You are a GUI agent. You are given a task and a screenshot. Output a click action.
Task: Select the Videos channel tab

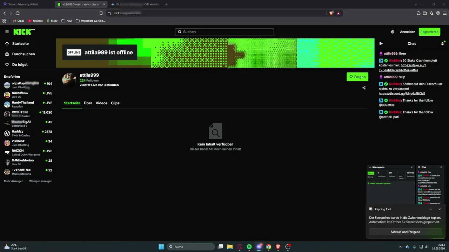point(101,103)
